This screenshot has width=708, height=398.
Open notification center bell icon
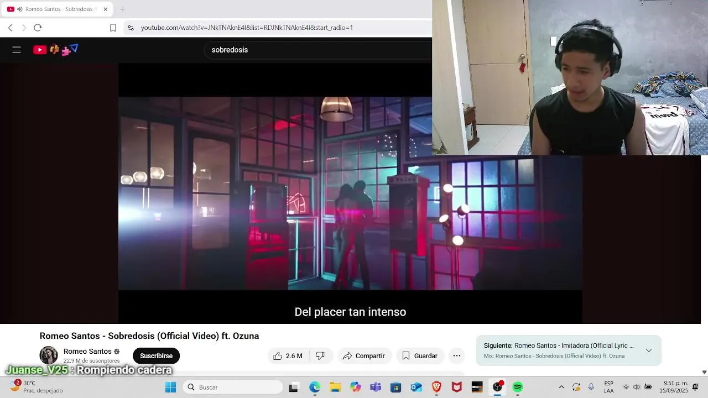695,387
